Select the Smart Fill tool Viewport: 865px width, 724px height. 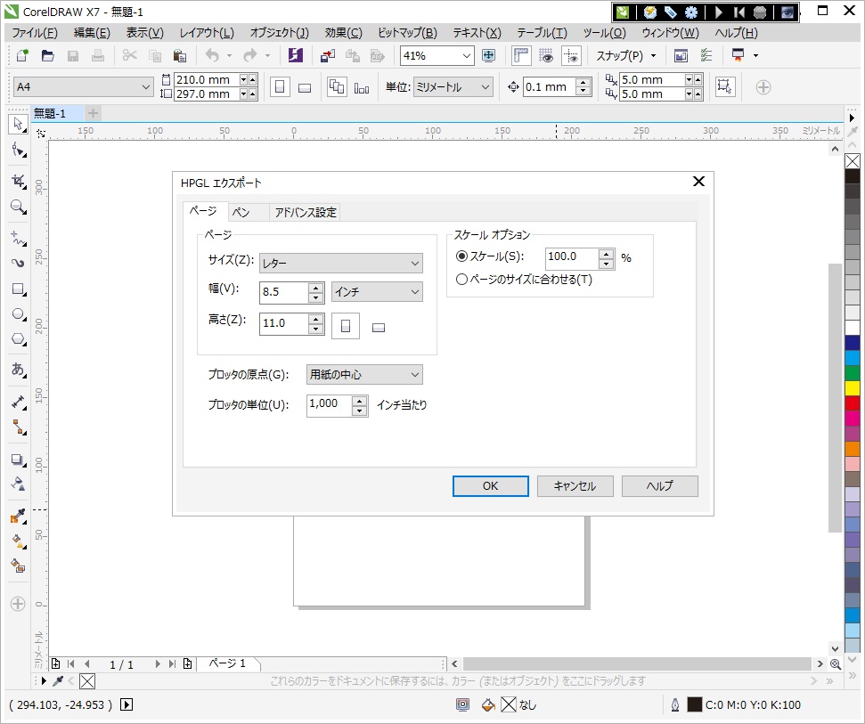tap(18, 566)
